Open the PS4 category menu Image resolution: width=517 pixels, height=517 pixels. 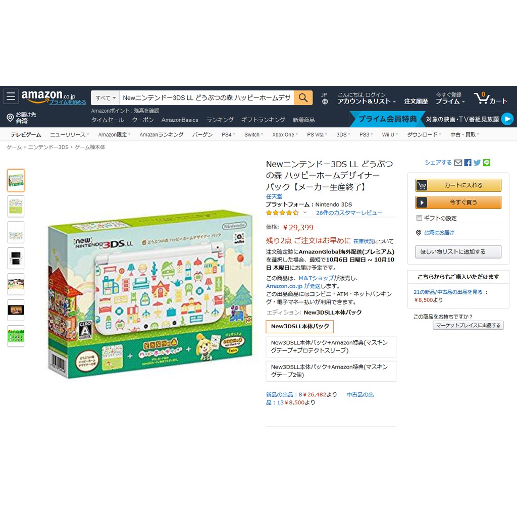pyautogui.click(x=228, y=134)
